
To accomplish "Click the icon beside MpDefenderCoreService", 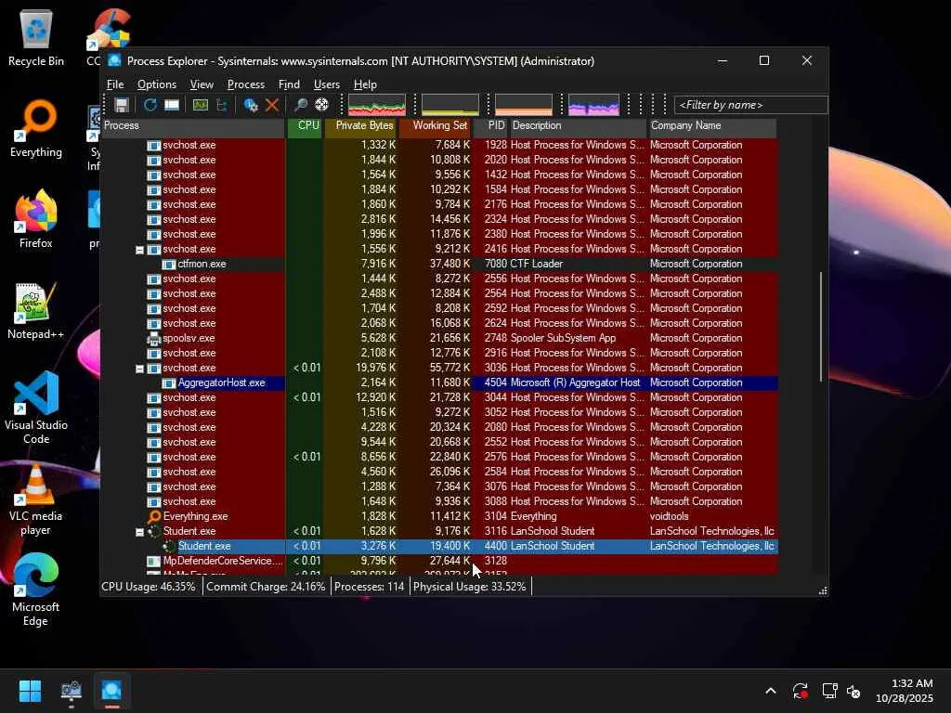I will point(154,562).
